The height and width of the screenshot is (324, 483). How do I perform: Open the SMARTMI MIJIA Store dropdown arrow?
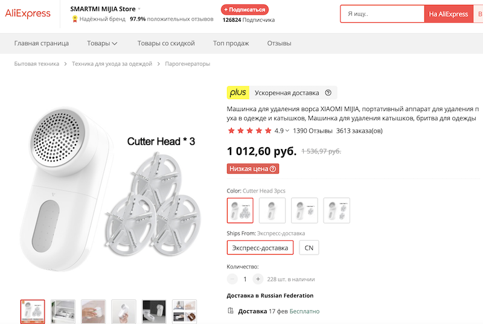tap(139, 9)
